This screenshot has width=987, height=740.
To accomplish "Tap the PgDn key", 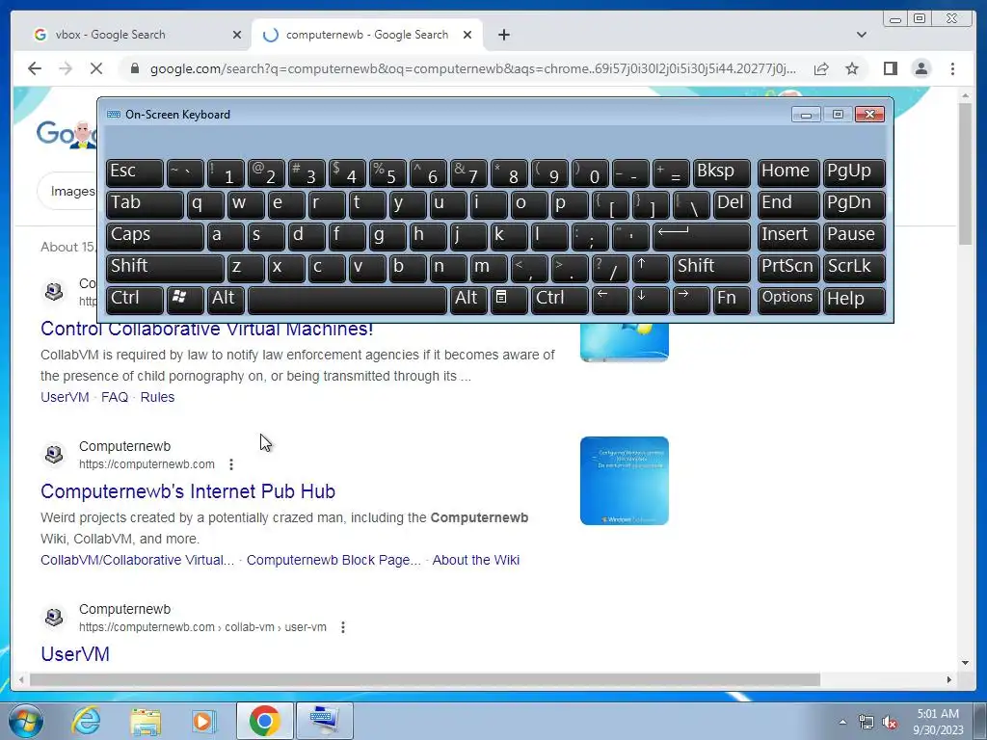I will (854, 205).
